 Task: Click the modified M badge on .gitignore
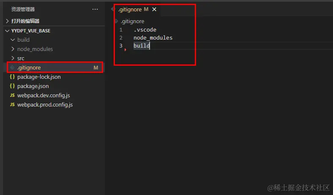pos(96,67)
